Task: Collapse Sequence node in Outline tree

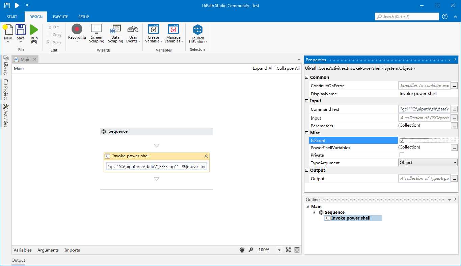Action: click(314, 212)
